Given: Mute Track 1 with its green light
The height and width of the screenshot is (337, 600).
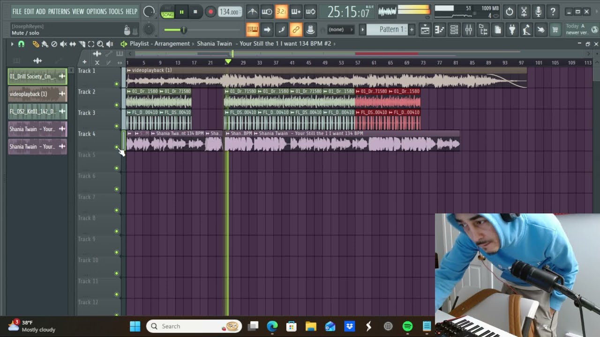Looking at the screenshot, I should pyautogui.click(x=117, y=84).
